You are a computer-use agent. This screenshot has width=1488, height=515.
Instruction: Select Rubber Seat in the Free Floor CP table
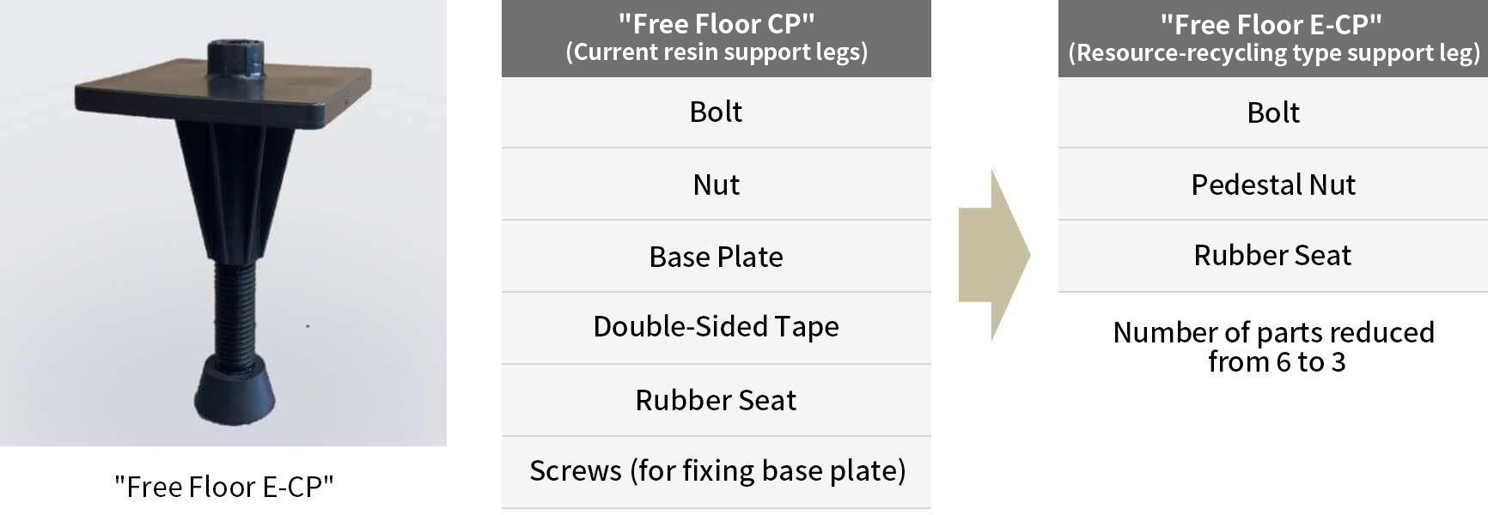point(717,401)
